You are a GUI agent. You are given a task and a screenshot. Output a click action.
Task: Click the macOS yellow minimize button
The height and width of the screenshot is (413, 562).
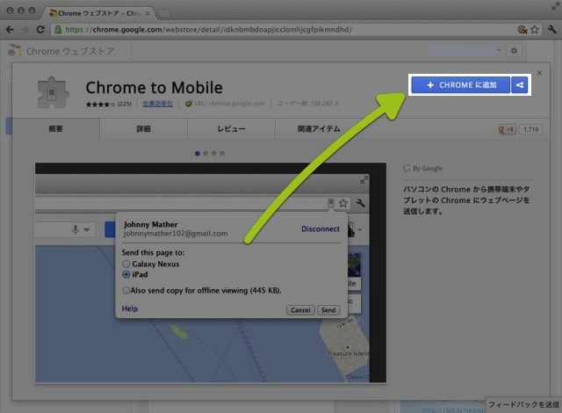(x=21, y=11)
